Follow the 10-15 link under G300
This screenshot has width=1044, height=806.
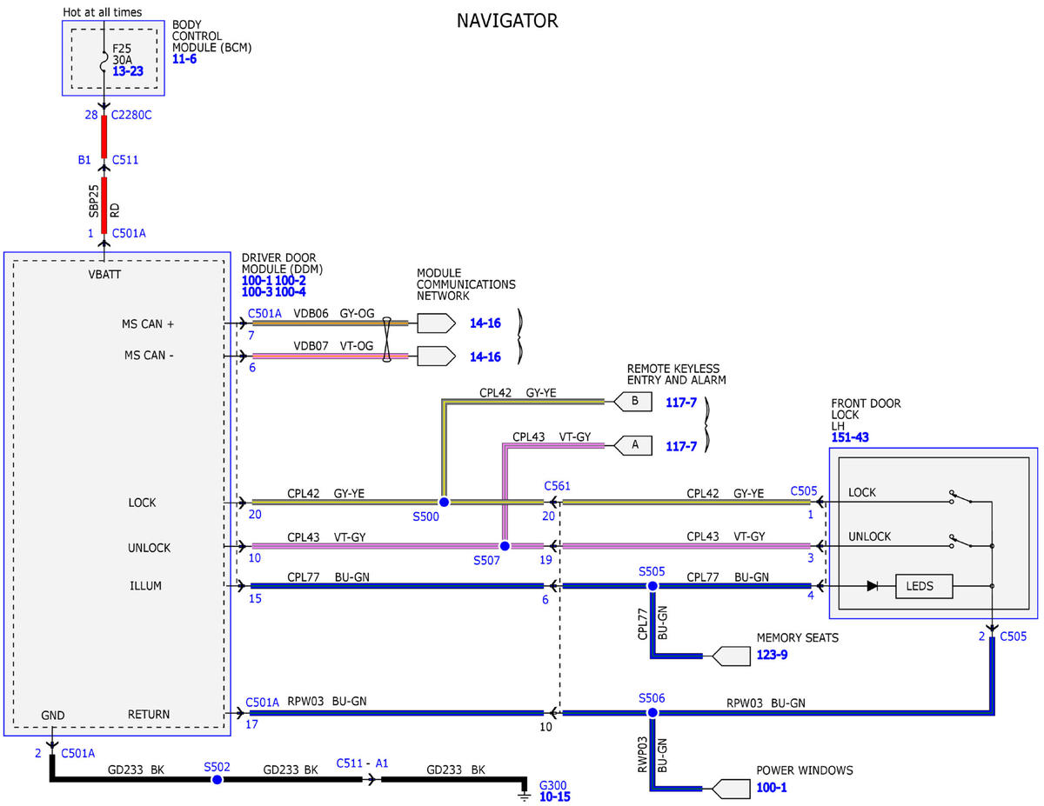point(555,796)
